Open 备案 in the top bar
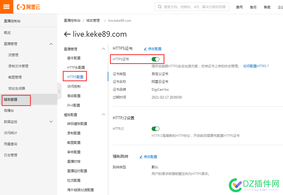Viewport: 283px width, 195px height. pyautogui.click(x=267, y=7)
